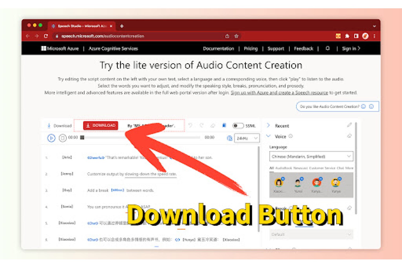402x268 pixels.
Task: Click the small Download link with arrow
Action: [x=59, y=126]
